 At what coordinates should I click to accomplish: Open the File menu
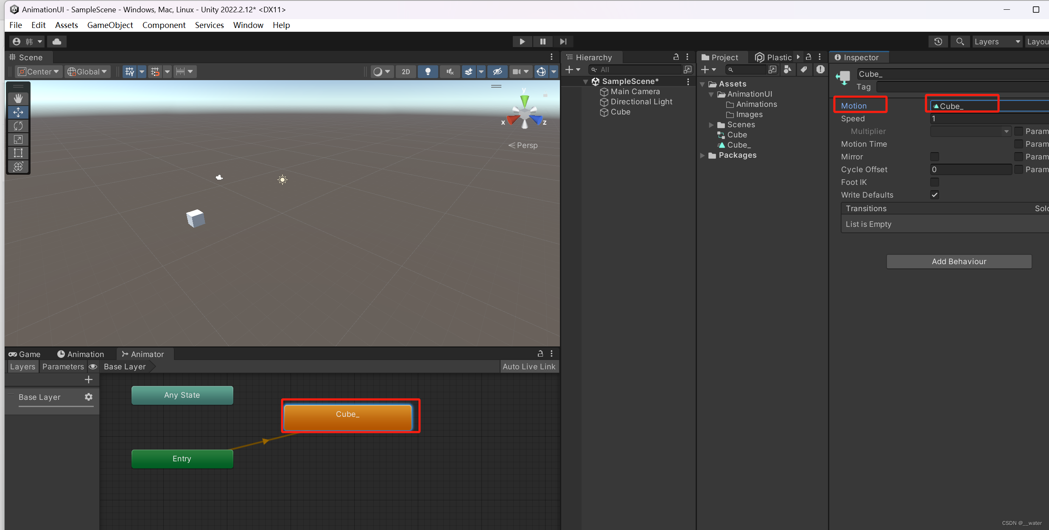click(x=16, y=25)
